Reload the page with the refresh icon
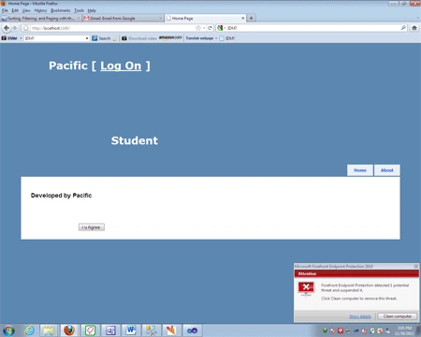 tap(210, 28)
